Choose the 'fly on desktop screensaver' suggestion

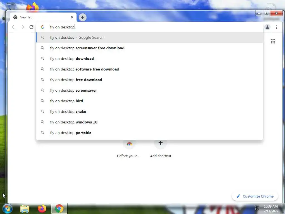click(x=149, y=90)
